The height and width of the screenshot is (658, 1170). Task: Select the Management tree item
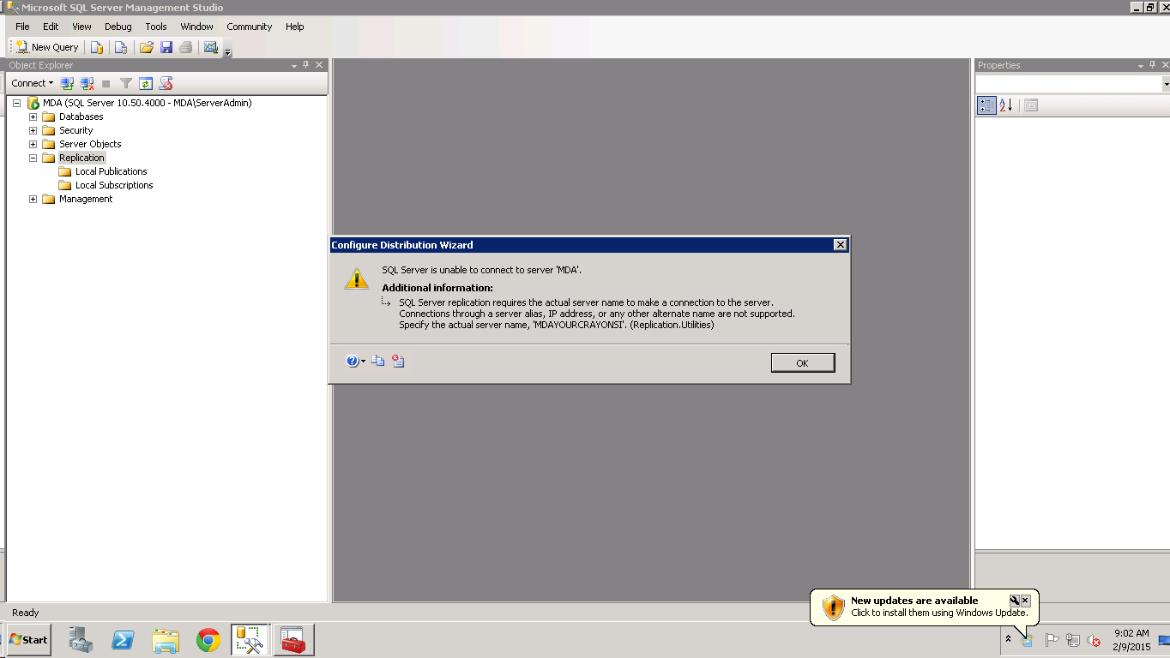tap(86, 199)
